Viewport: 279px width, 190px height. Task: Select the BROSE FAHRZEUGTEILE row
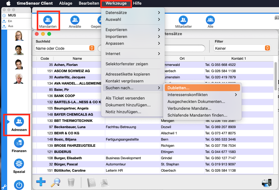tap(153, 146)
